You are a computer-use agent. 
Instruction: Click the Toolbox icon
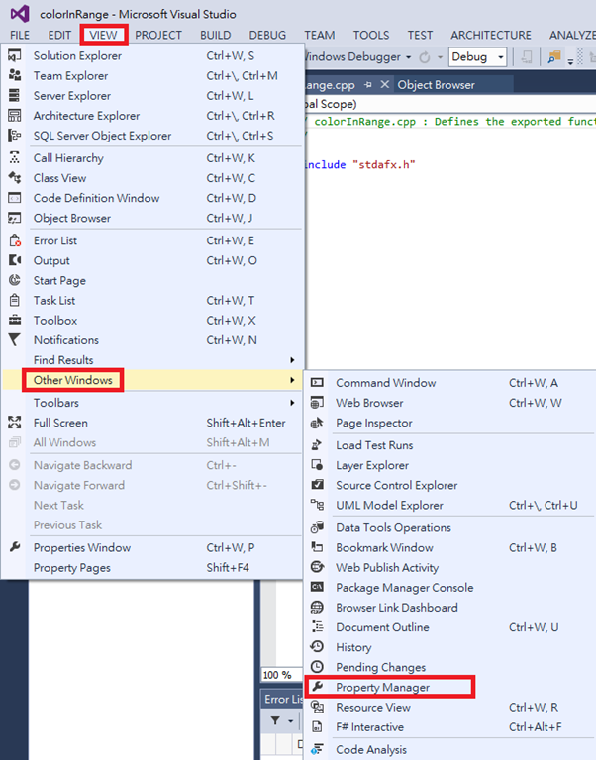point(15,320)
